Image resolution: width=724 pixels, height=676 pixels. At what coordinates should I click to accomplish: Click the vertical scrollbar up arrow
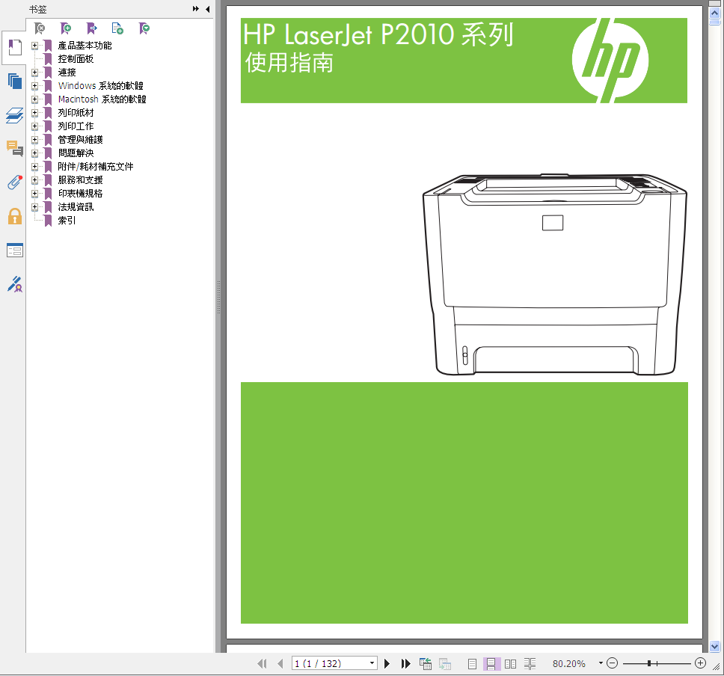715,13
